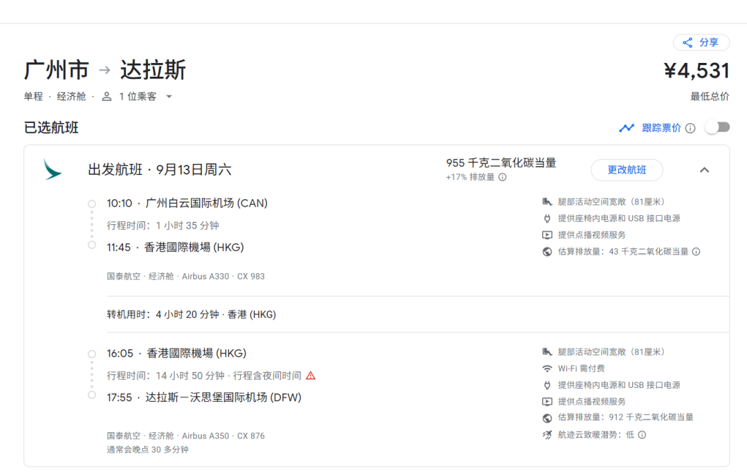Click the ¥4,531 lowest total price
The width and height of the screenshot is (747, 473).
coord(697,71)
